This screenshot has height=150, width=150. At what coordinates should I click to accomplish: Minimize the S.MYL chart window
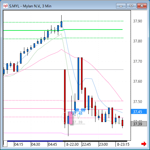tap(121, 6)
